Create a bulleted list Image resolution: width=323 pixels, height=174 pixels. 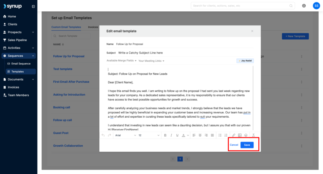point(220,135)
